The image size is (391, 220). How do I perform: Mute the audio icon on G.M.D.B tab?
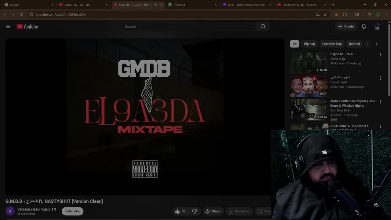click(156, 5)
